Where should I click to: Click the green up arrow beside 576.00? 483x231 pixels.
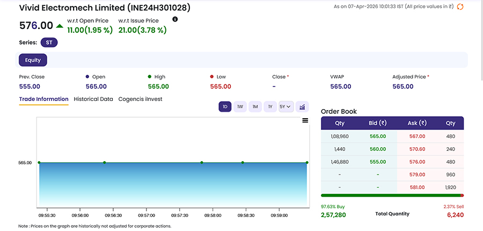60,26
